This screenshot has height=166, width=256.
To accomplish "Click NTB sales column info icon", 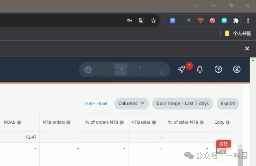I will [x=154, y=122].
